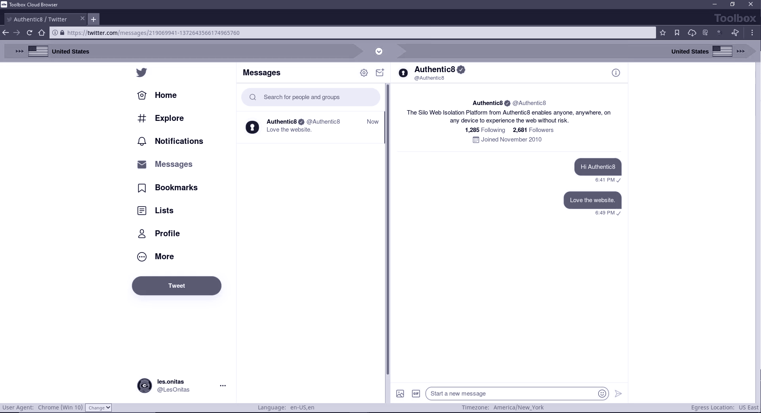Open the Authentic8 conversation in the list
Screen dimensions: 761x413
tap(311, 127)
